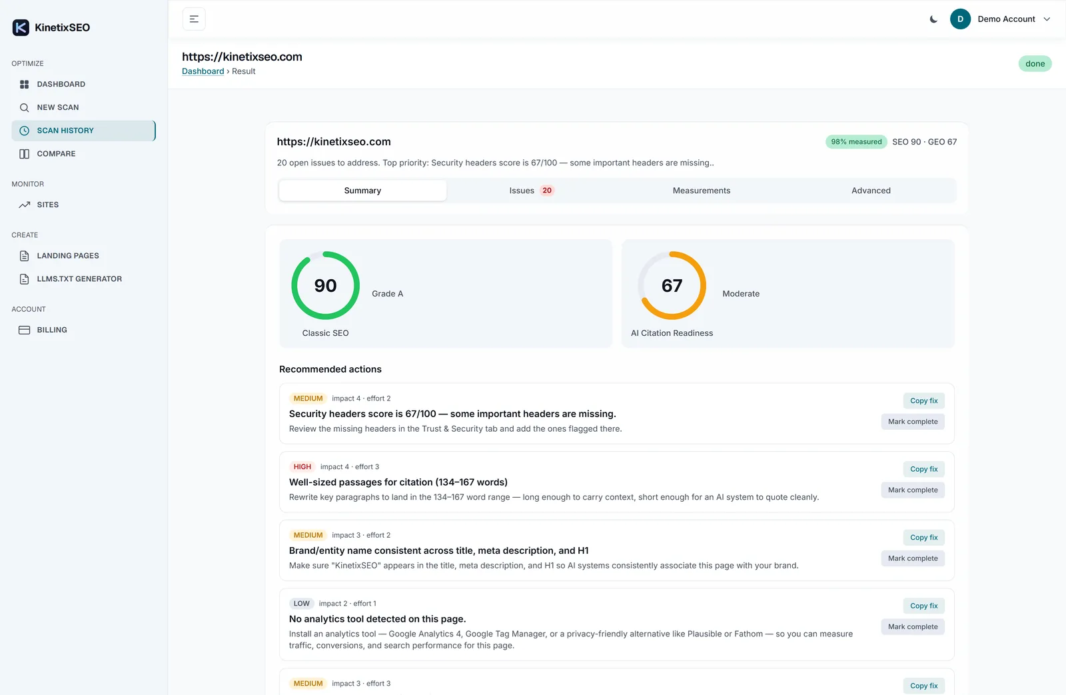Click the 98% measured badge
Screen dimensions: 1066x695
tap(856, 142)
